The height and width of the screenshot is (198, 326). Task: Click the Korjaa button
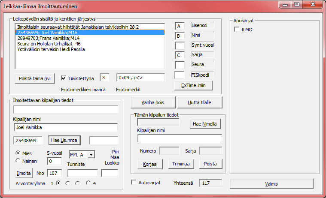click(150, 164)
